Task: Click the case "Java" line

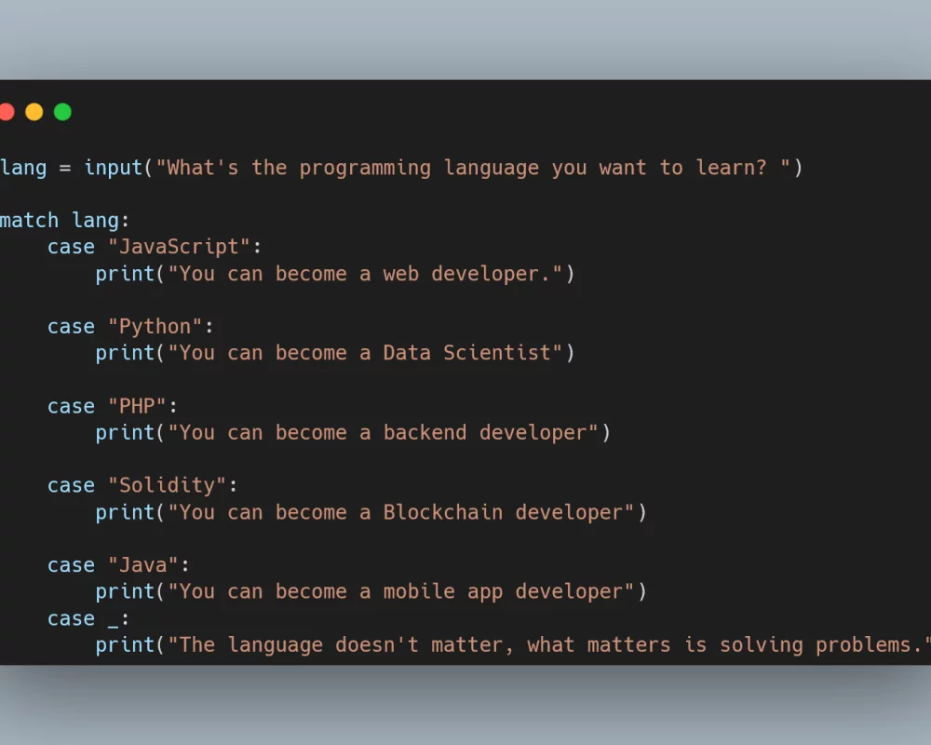Action: pos(119,565)
